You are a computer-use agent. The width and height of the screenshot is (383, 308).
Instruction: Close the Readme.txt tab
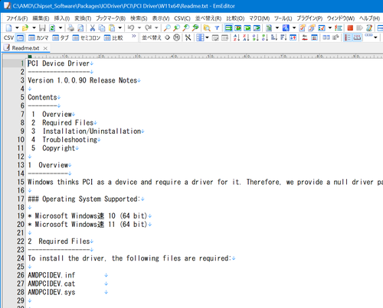tap(45, 48)
